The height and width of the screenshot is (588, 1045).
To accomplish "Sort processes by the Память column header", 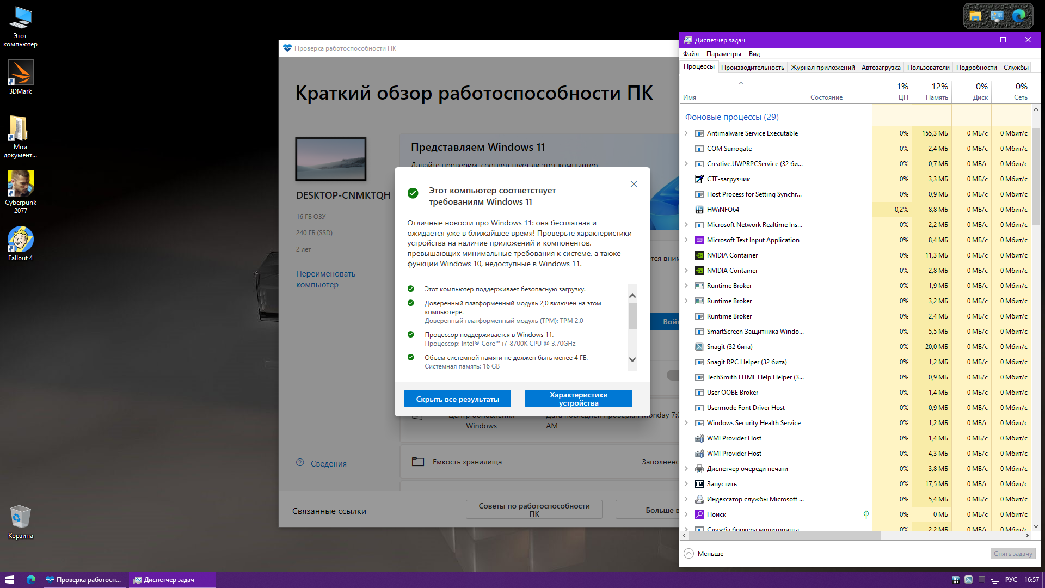I will pos(931,91).
